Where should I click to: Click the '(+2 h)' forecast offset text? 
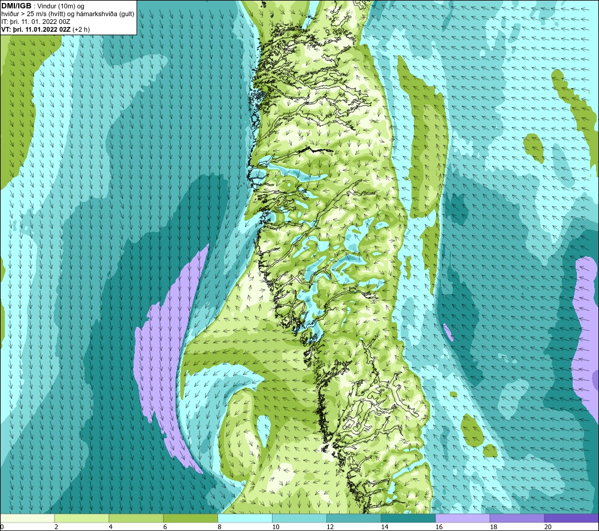pyautogui.click(x=81, y=29)
